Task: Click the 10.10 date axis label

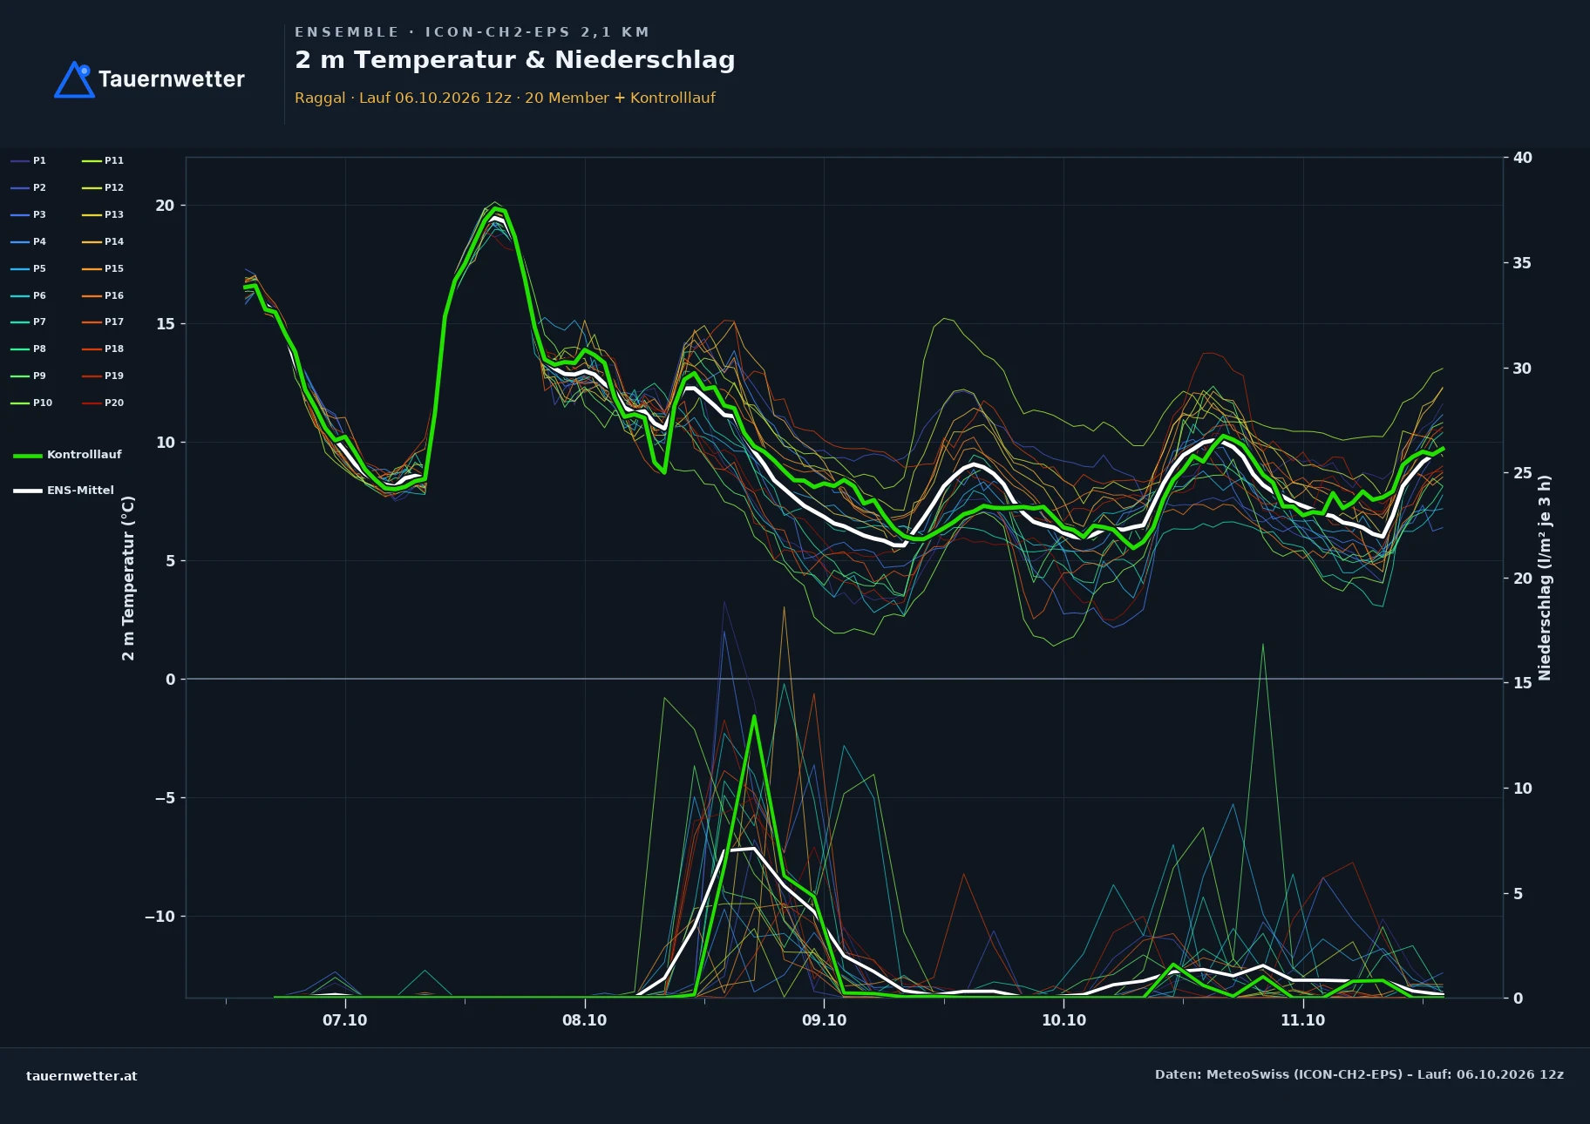Action: (x=1063, y=1020)
